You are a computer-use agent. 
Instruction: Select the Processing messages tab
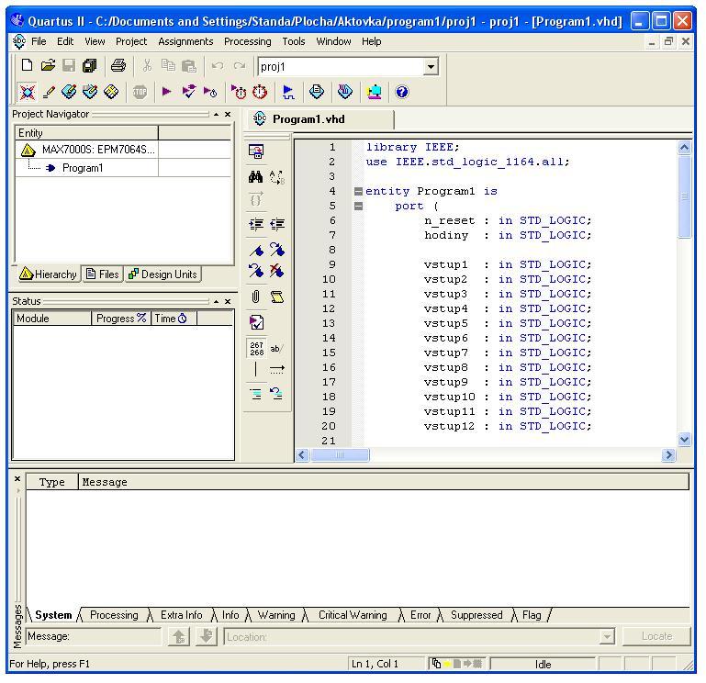[114, 615]
